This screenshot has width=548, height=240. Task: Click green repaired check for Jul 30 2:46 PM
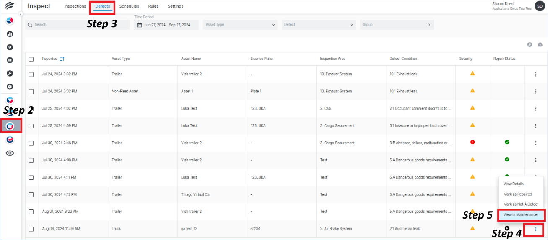point(507,142)
